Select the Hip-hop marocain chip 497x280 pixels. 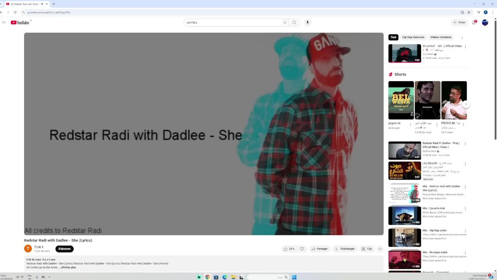(413, 37)
